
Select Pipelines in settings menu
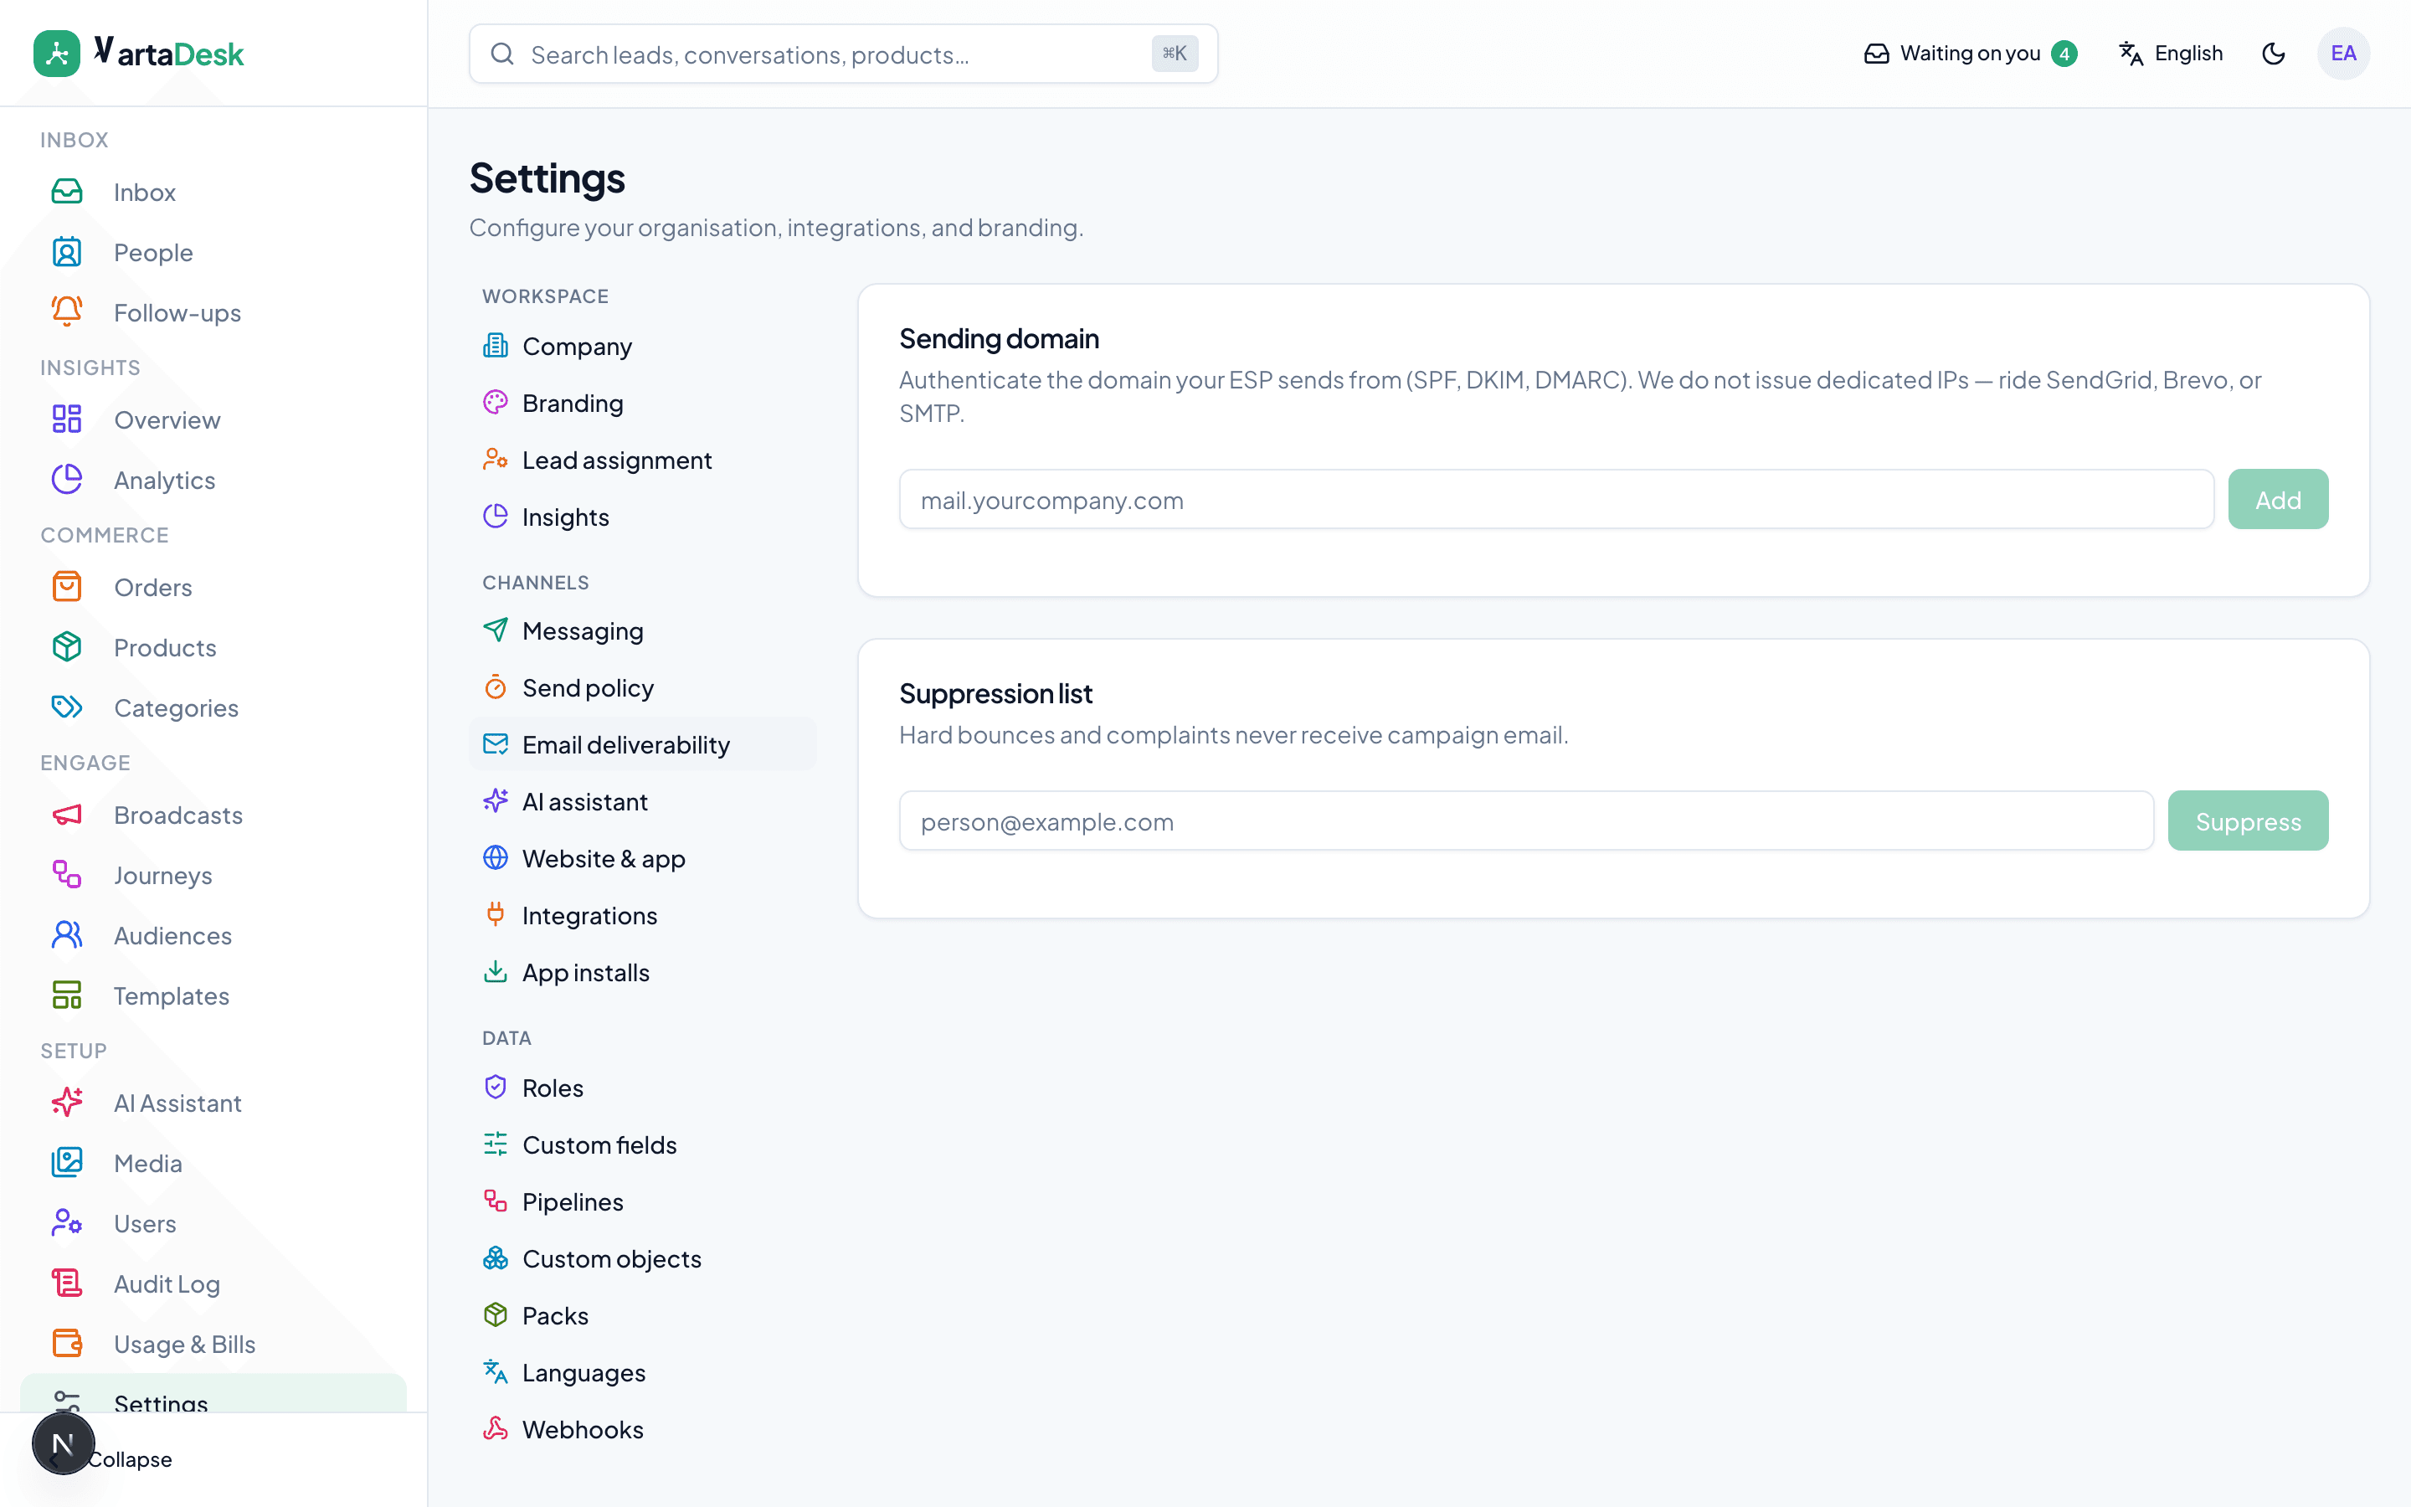point(641,1201)
